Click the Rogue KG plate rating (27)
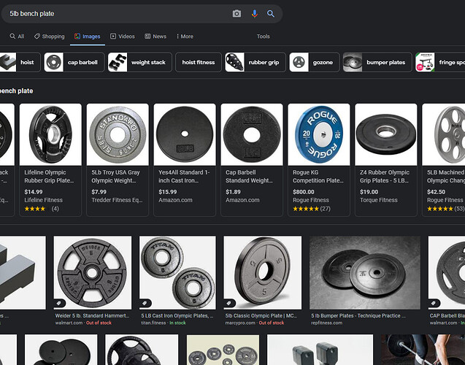The width and height of the screenshot is (465, 365). coord(312,209)
